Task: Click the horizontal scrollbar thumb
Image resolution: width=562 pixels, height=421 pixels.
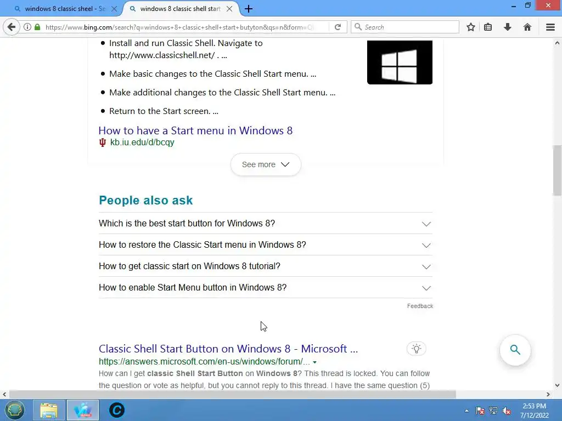Action: coord(232,395)
